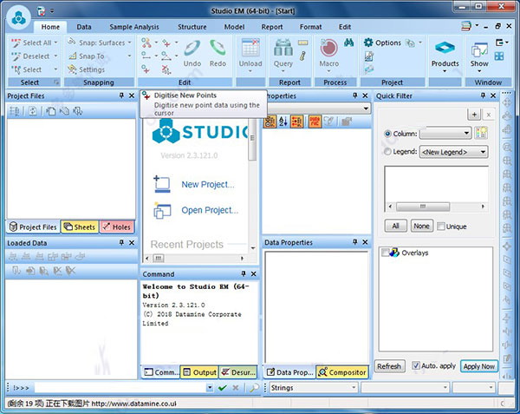This screenshot has height=414, width=520.
Task: Switch to the Sheets tab
Action: (80, 227)
